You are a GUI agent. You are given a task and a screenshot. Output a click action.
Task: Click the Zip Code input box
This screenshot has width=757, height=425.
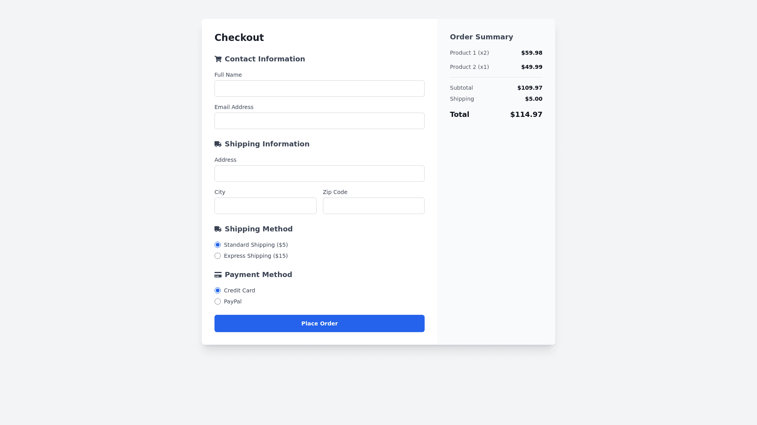click(373, 206)
